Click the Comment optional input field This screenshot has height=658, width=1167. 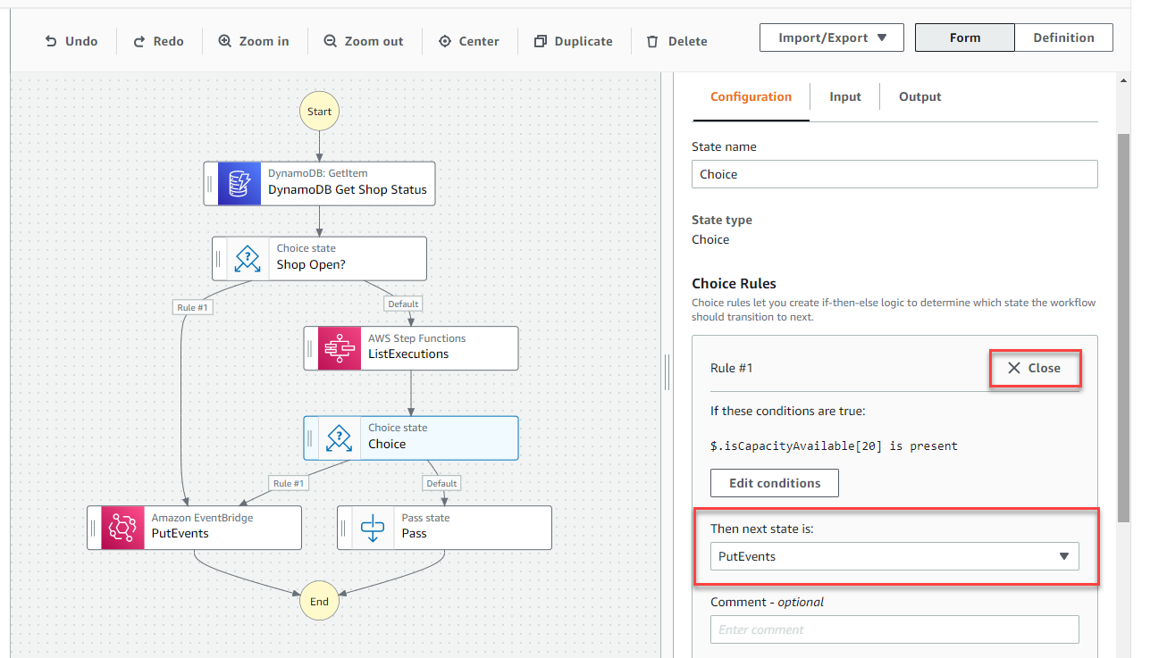(894, 629)
